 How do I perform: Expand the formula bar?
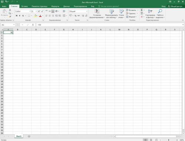point(183,25)
